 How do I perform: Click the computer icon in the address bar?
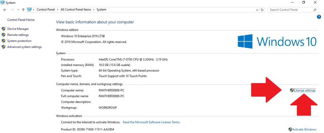point(29,10)
